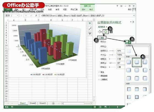
Task: Switch to Fill & Line paint bucket icon
Action: point(100,32)
